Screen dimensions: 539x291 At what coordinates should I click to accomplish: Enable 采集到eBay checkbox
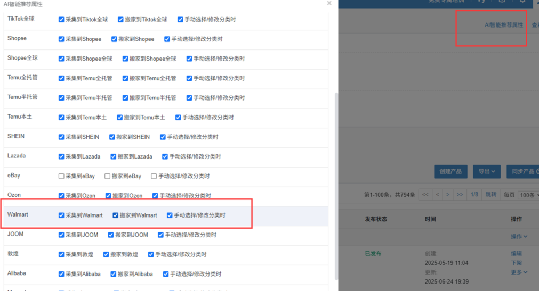click(61, 176)
